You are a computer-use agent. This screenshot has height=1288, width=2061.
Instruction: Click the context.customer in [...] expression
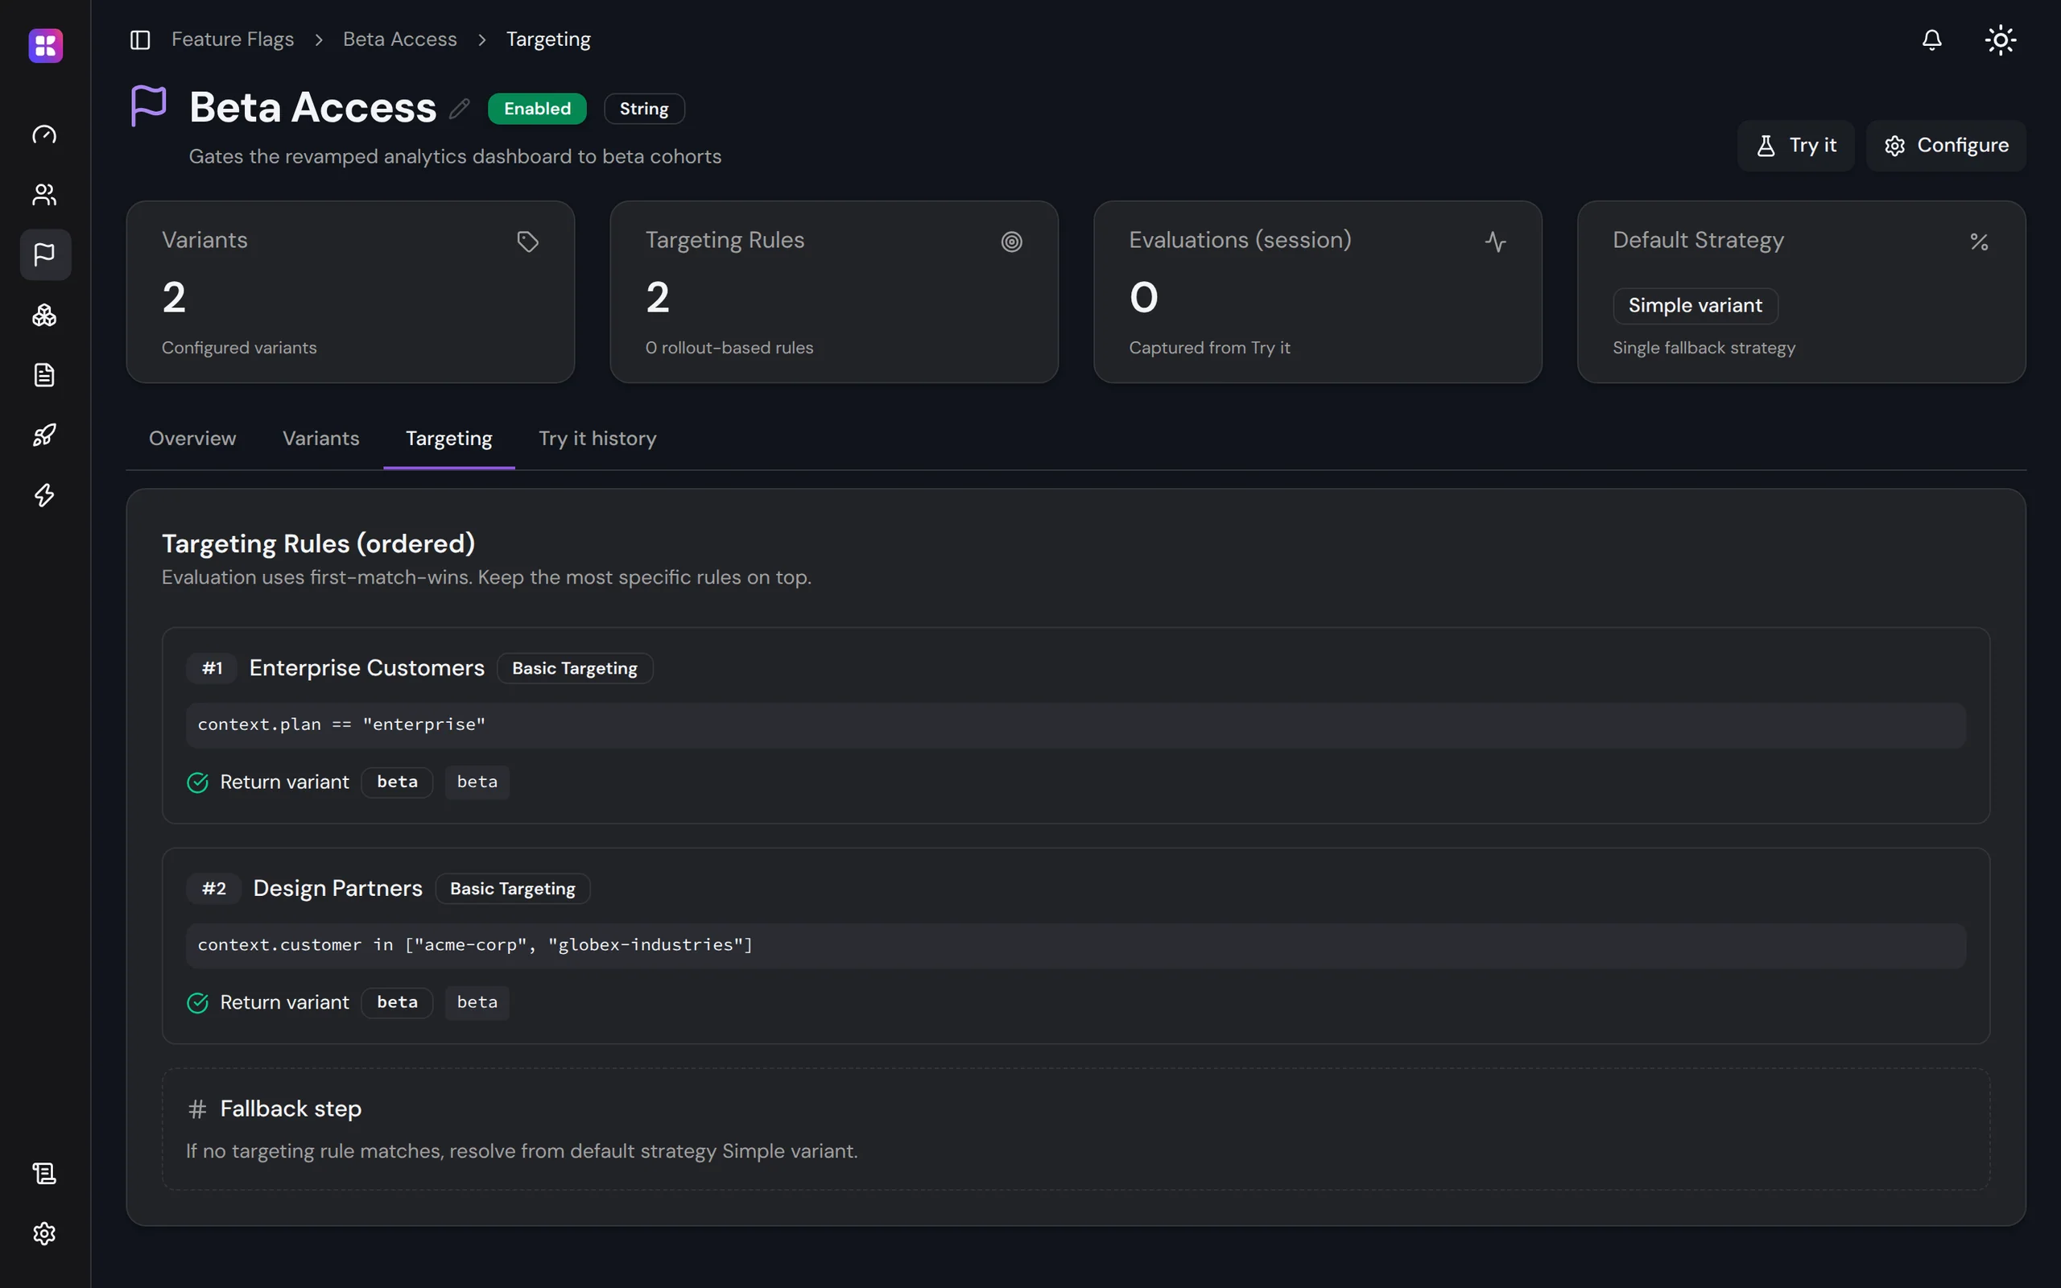(x=1076, y=946)
